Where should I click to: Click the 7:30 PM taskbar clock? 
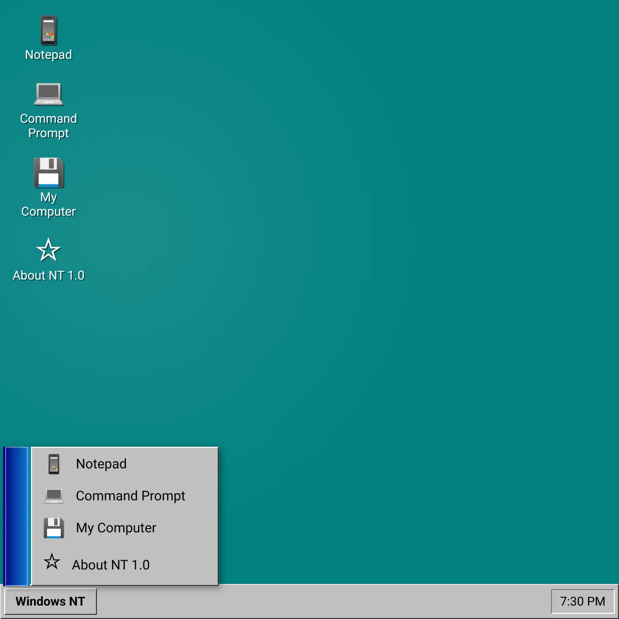point(583,601)
